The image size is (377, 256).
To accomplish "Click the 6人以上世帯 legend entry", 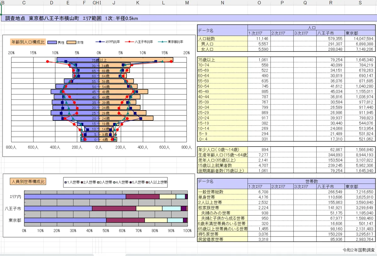I will [156, 182].
